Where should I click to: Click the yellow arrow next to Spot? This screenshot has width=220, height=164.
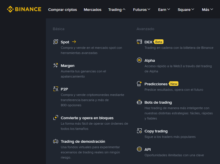click(74, 42)
